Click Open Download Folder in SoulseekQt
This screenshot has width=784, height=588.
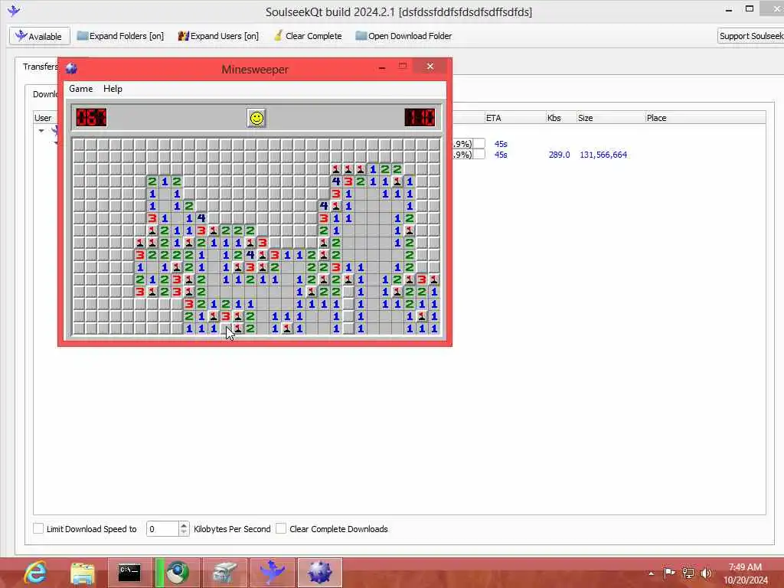tap(403, 36)
